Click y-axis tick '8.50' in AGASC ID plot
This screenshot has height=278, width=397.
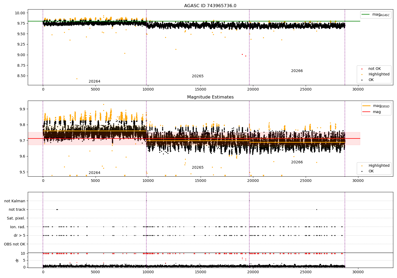[21, 76]
